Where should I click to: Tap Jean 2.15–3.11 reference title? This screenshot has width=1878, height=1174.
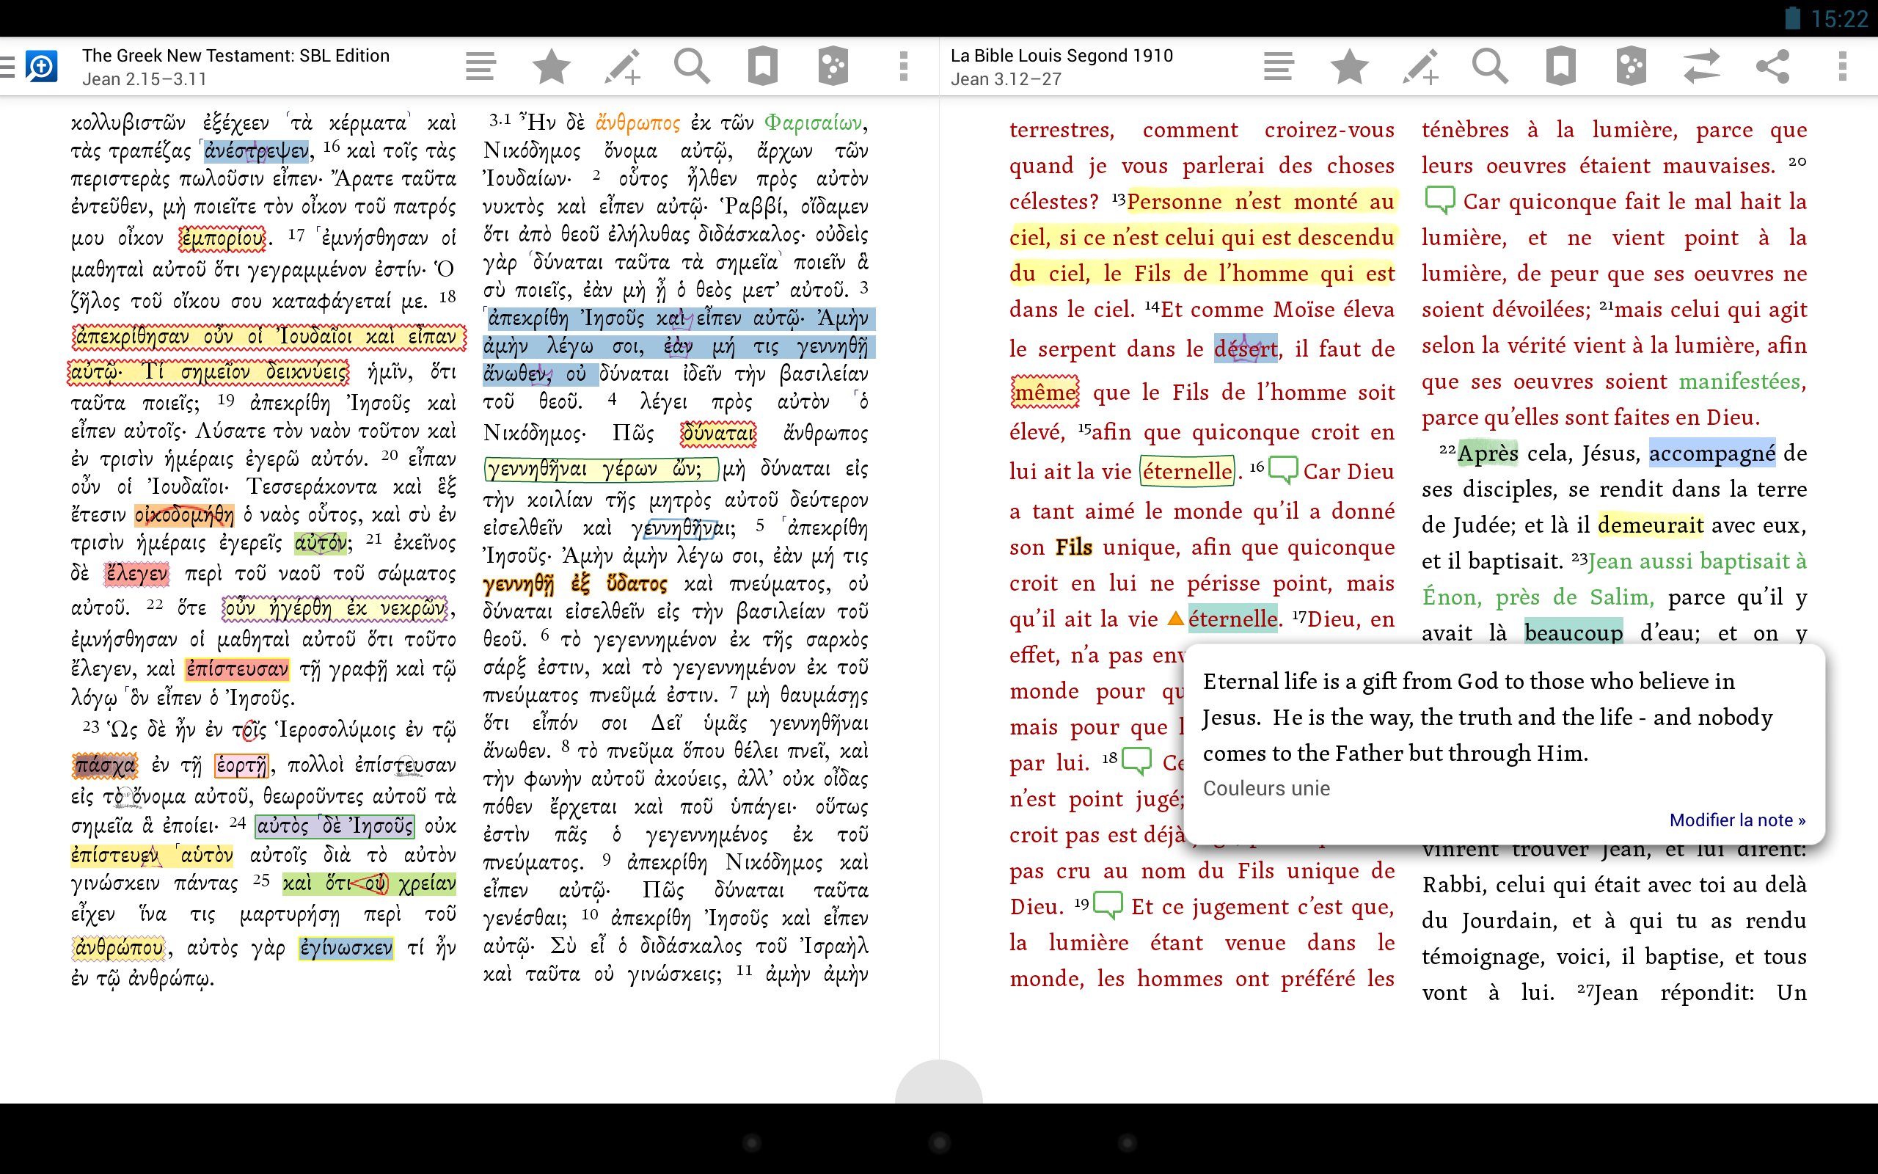click(x=145, y=79)
